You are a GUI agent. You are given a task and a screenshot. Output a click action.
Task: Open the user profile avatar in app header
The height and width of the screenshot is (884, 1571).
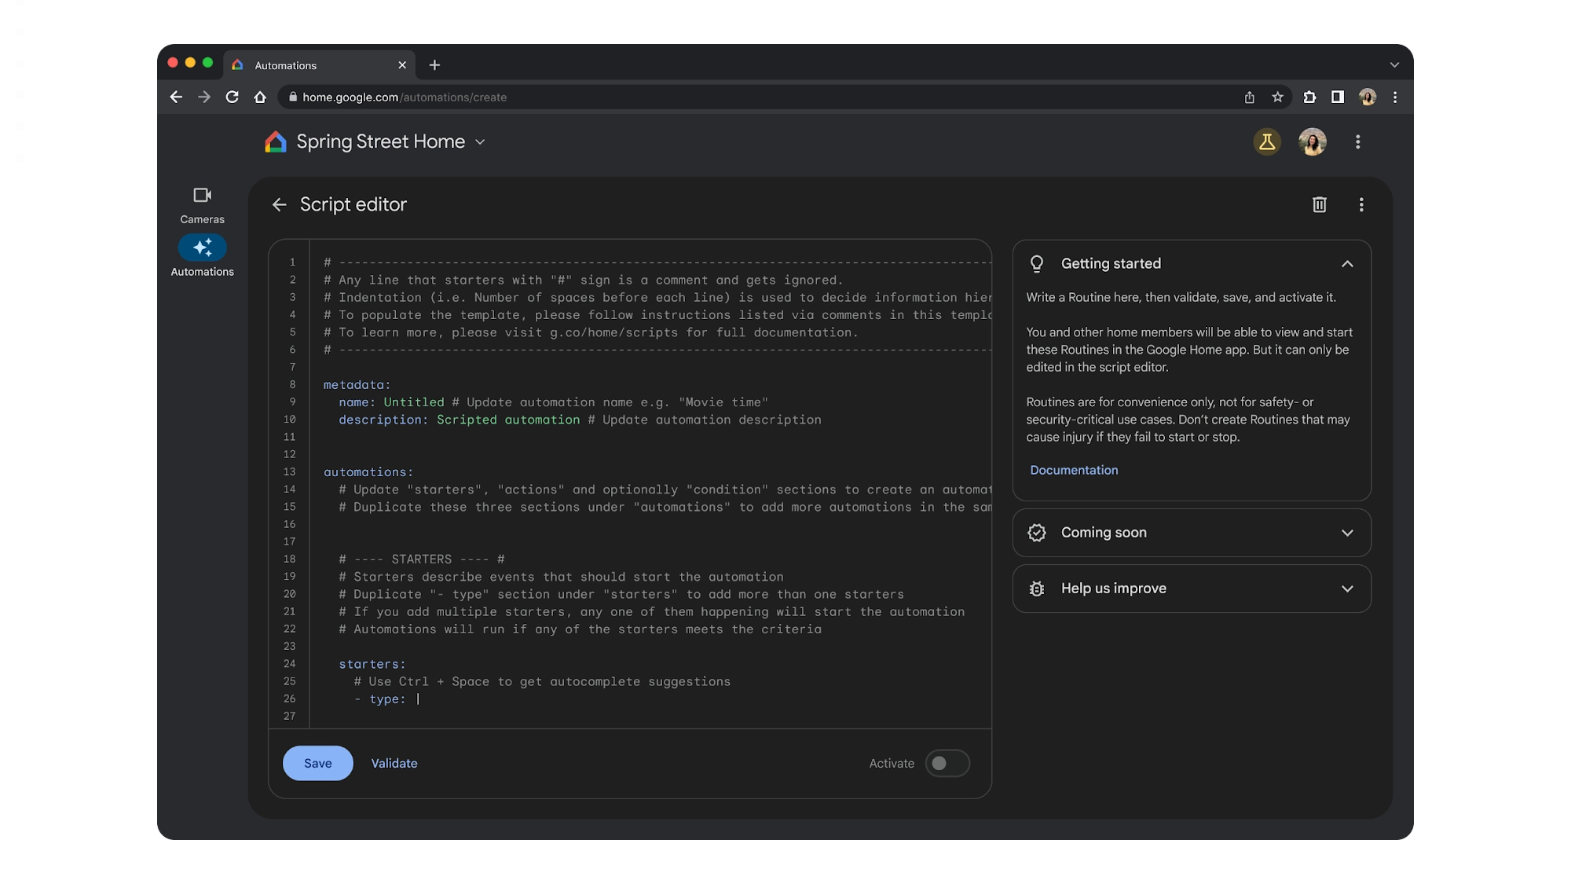(x=1313, y=142)
